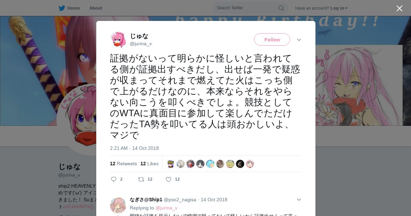Close the tweet overlay with X
The height and width of the screenshot is (216, 411).
399,8
